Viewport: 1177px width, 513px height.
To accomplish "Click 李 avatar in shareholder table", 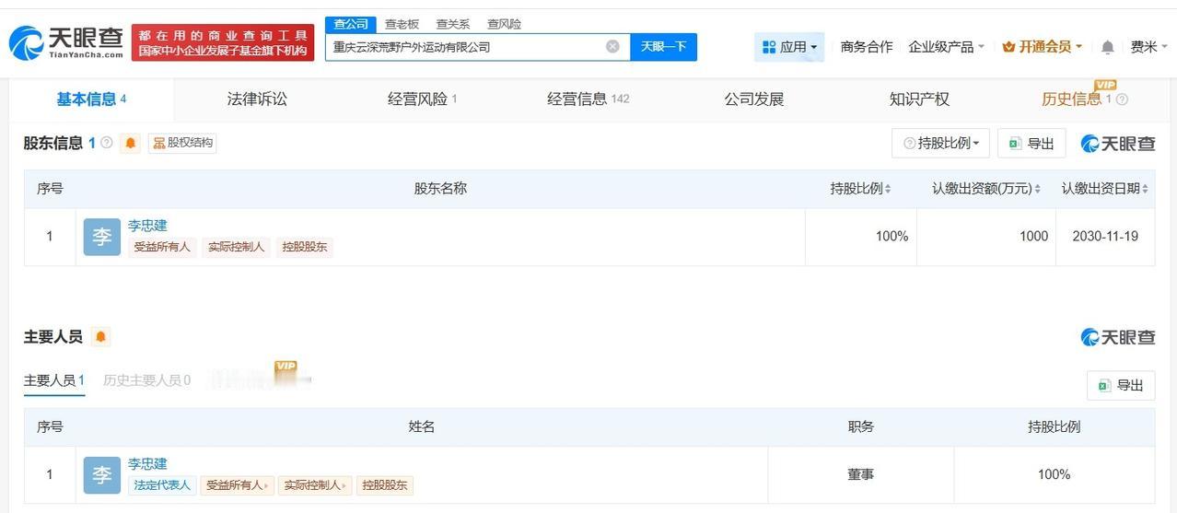I will 102,237.
